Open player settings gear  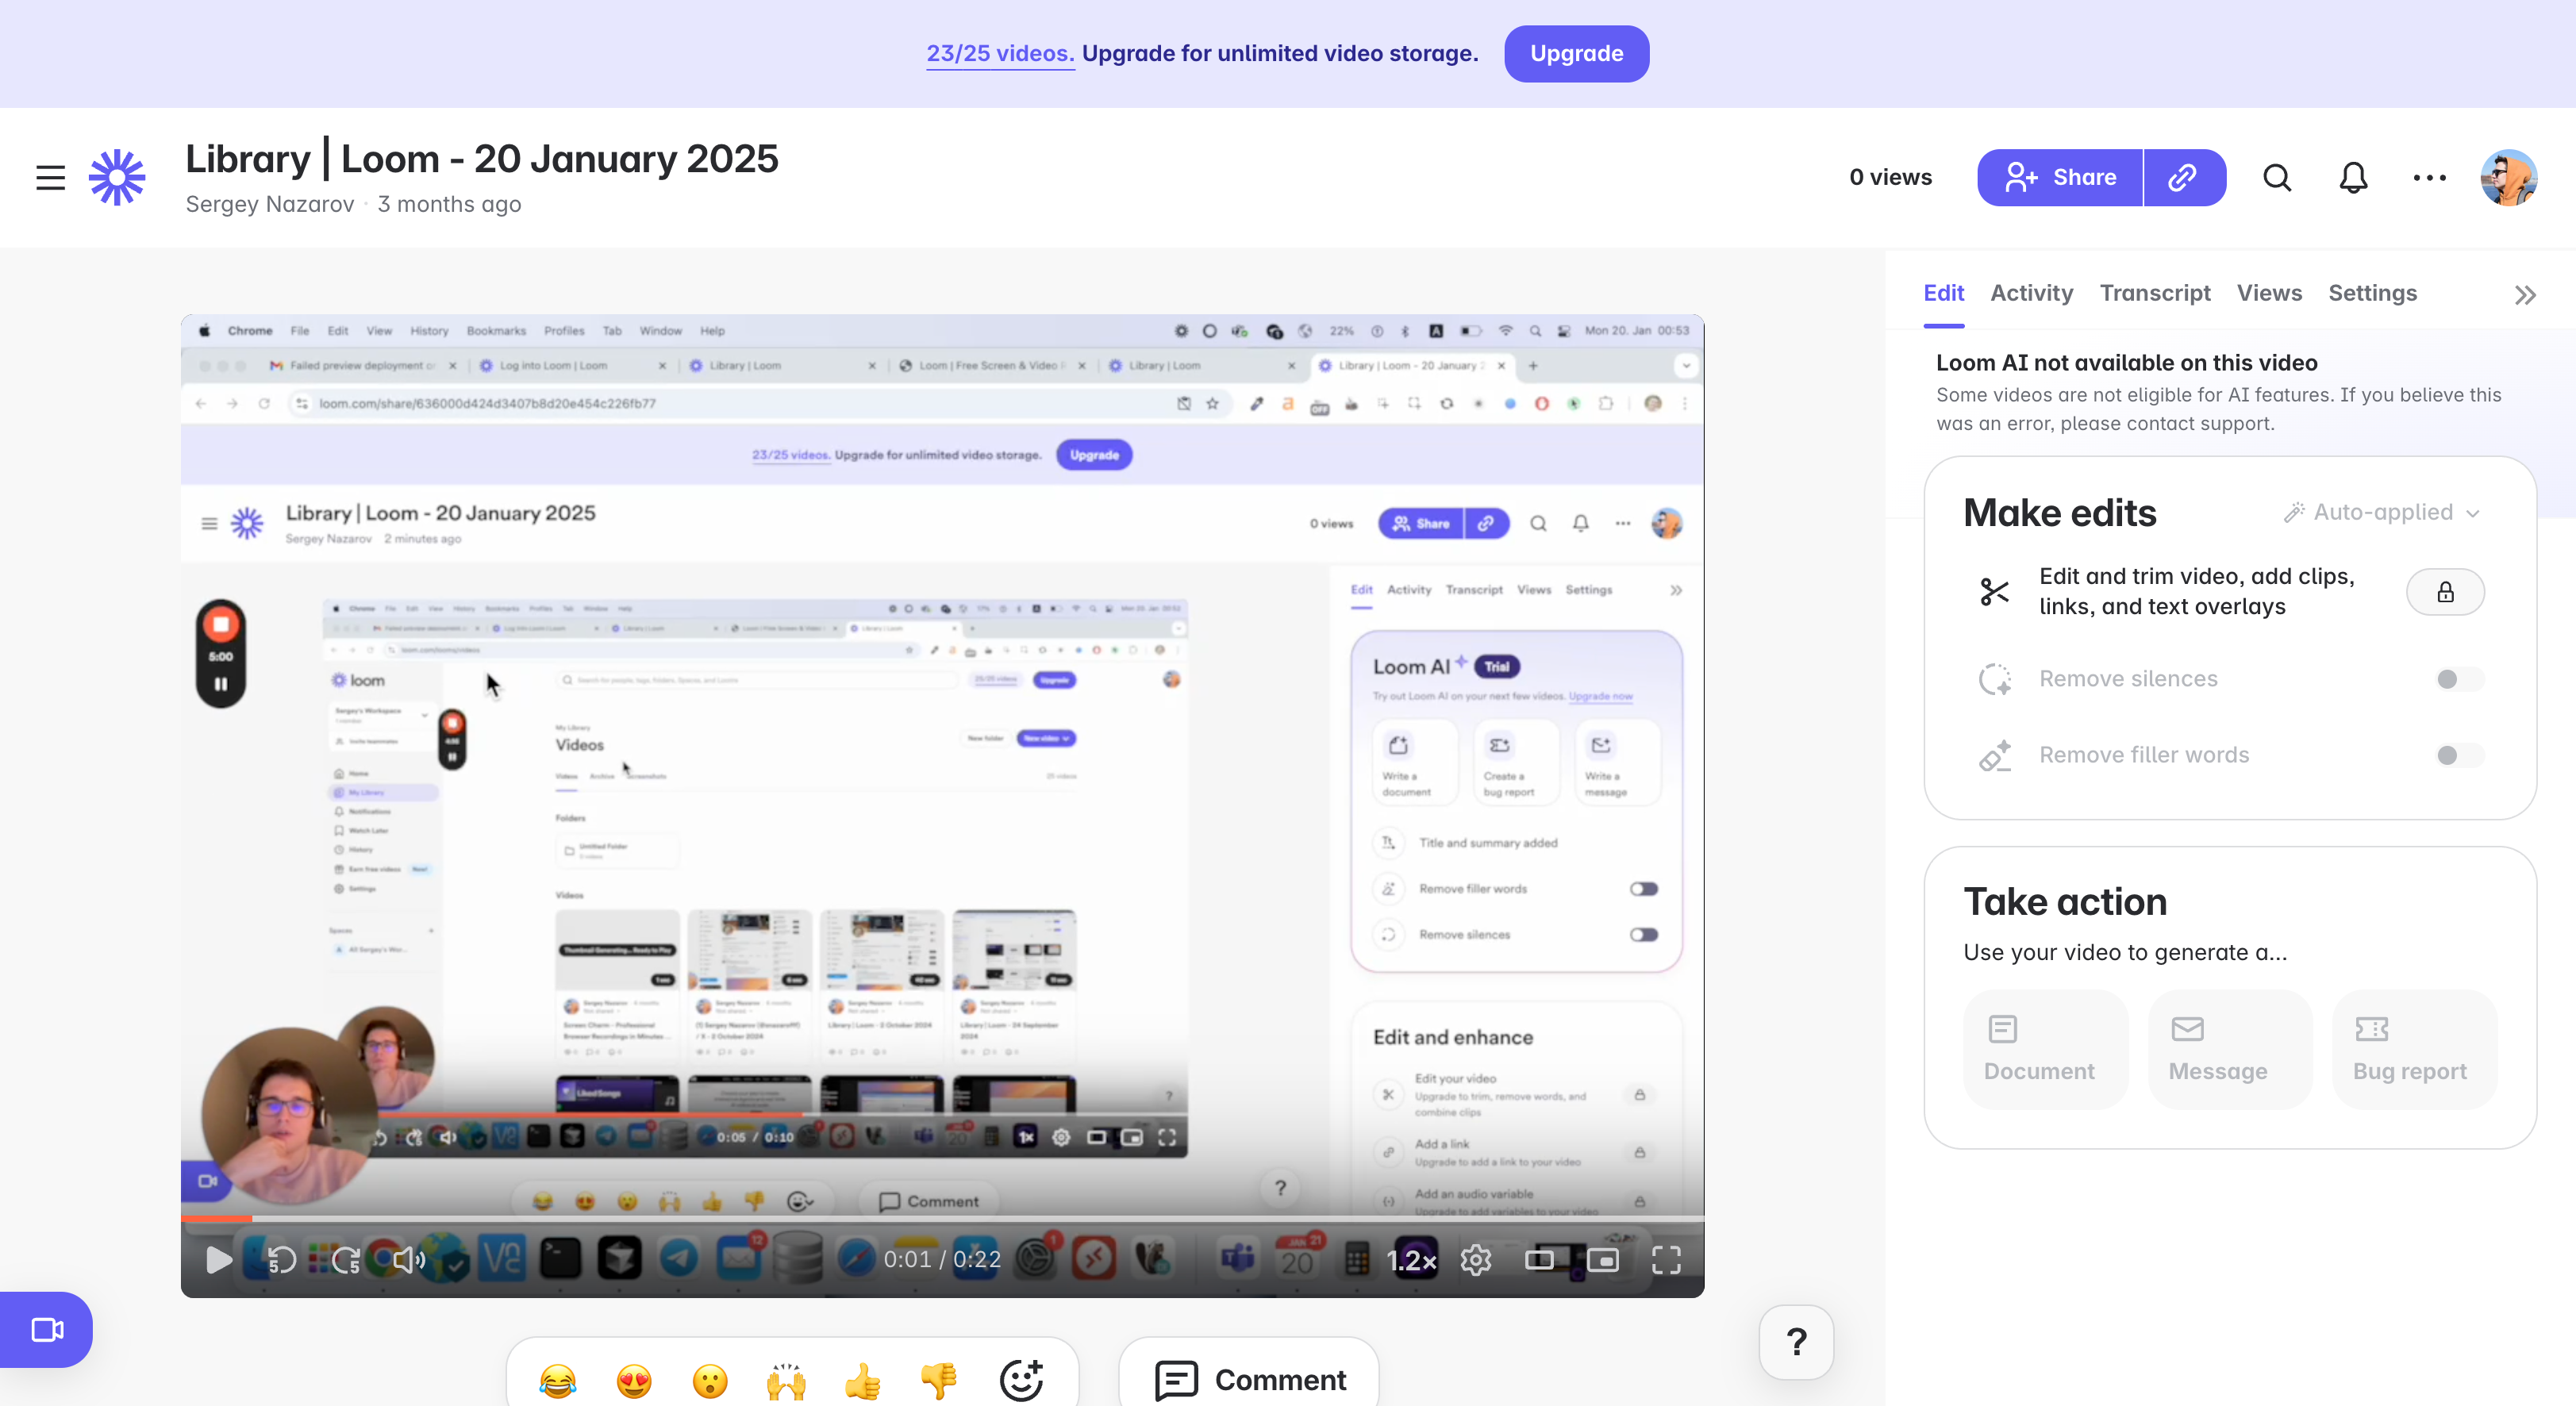[1476, 1260]
